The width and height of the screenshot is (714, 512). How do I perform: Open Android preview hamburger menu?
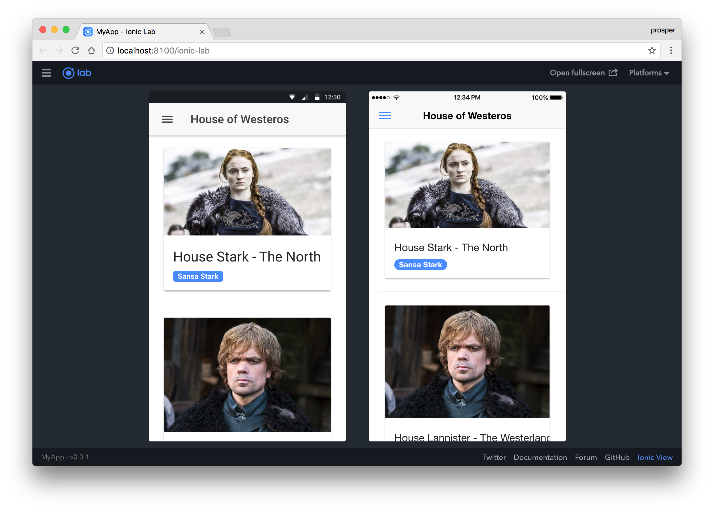[x=167, y=119]
